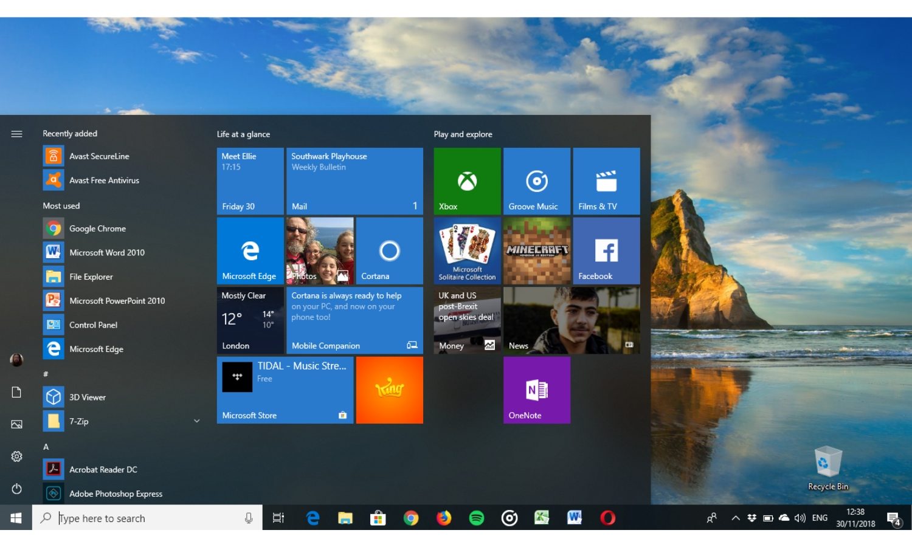The width and height of the screenshot is (912, 547).
Task: Click the Play and explore group header
Action: click(x=463, y=134)
